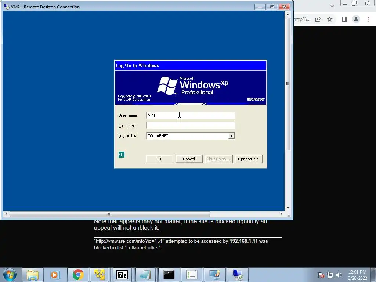Click the network tray icon
The image size is (376, 282).
330,275
